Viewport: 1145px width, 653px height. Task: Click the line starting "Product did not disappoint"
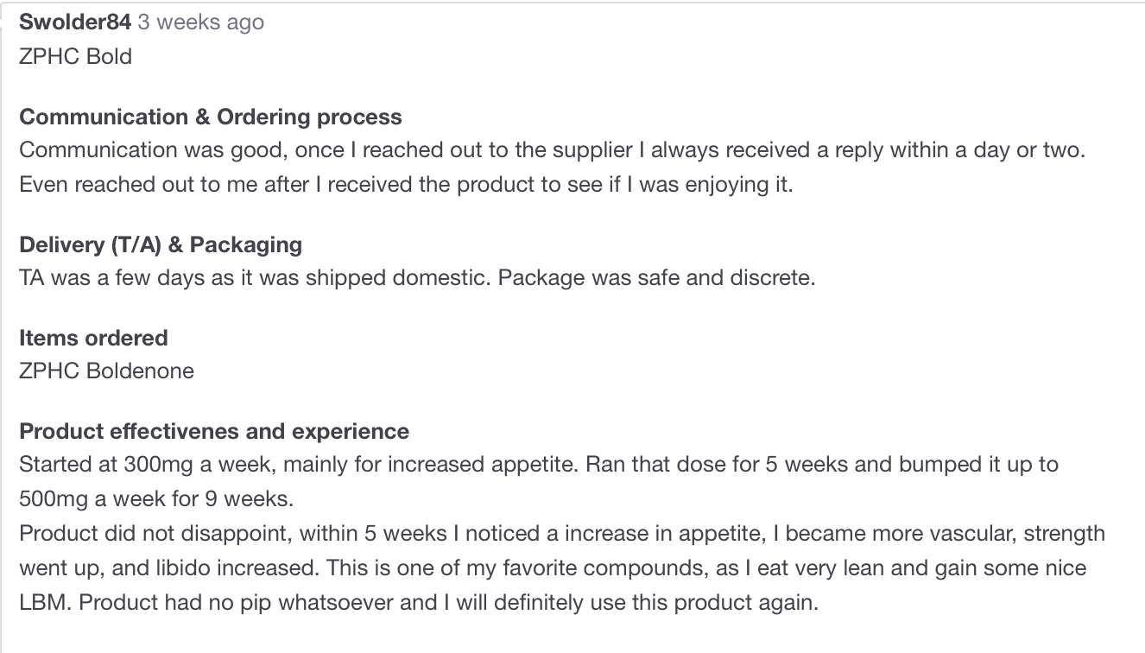point(561,533)
